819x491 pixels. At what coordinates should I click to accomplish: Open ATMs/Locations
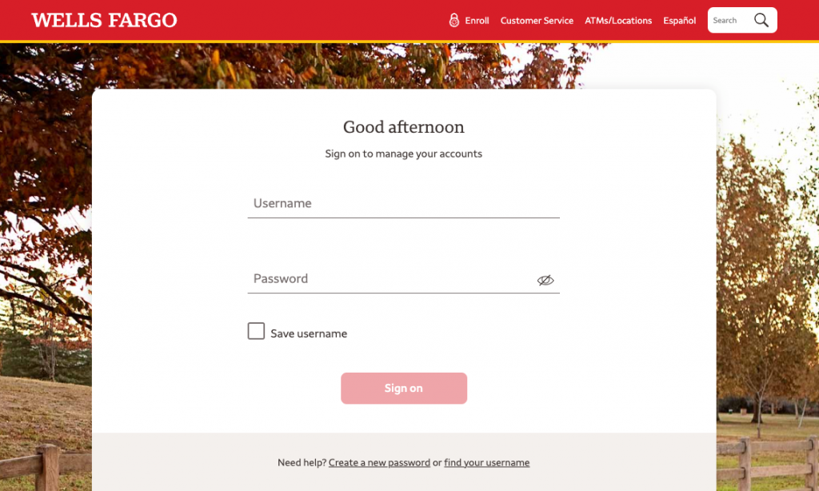[618, 21]
